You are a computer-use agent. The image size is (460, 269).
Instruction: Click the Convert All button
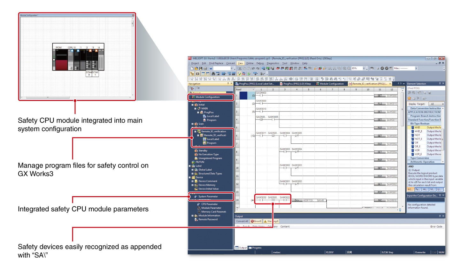click(242, 221)
